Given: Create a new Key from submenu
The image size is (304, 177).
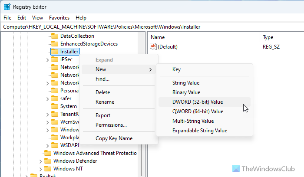Looking at the screenshot, I should pyautogui.click(x=176, y=69).
